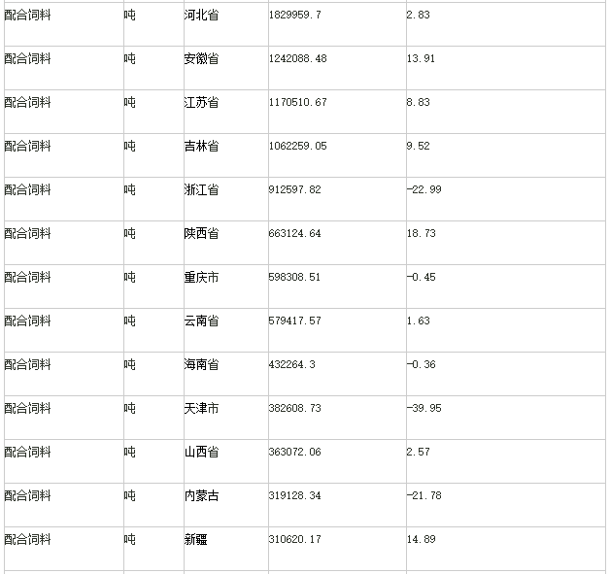This screenshot has height=574, width=610.
Task: Click the 吉林省 cell
Action: pyautogui.click(x=201, y=147)
